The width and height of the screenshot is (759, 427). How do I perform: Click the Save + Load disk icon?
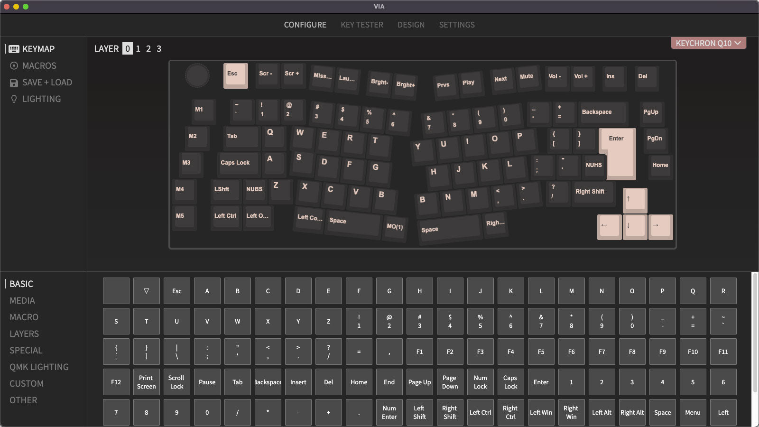point(14,83)
